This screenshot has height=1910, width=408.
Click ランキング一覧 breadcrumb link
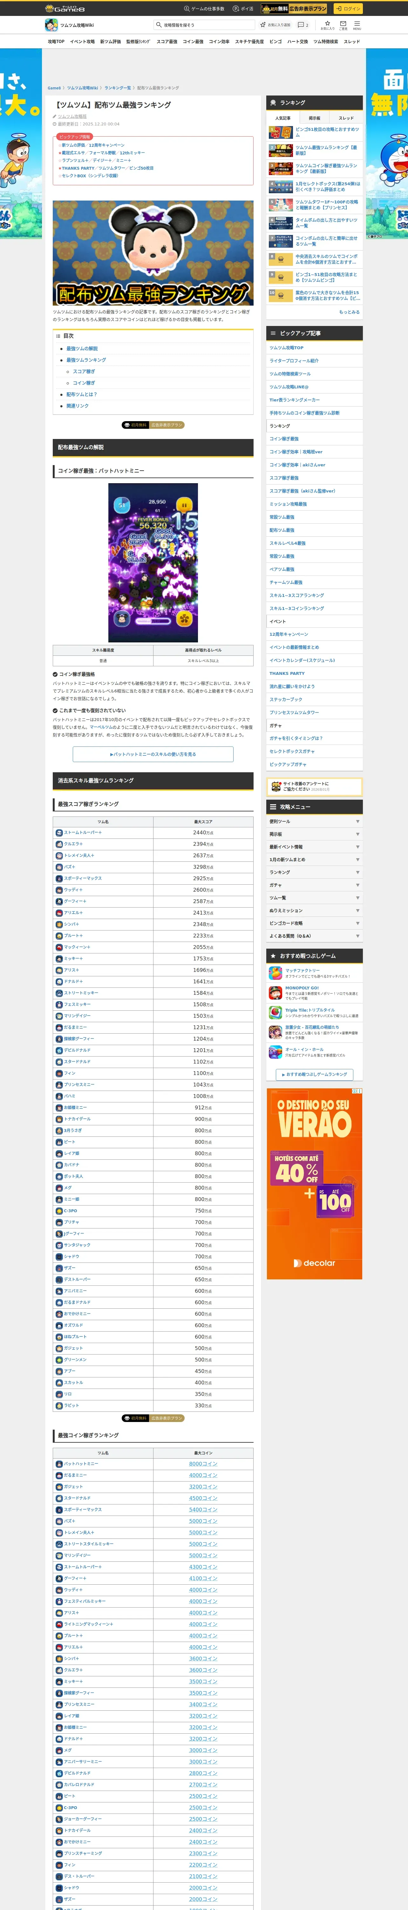118,88
